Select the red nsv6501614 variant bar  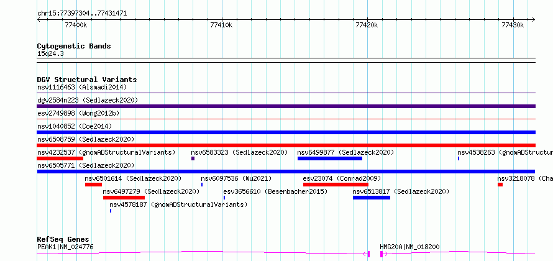tap(93, 185)
